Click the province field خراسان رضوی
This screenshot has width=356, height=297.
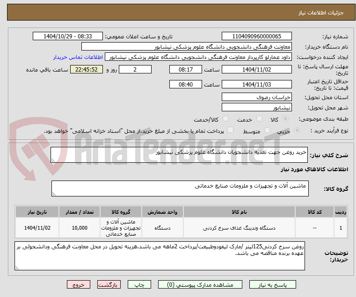click(x=256, y=97)
